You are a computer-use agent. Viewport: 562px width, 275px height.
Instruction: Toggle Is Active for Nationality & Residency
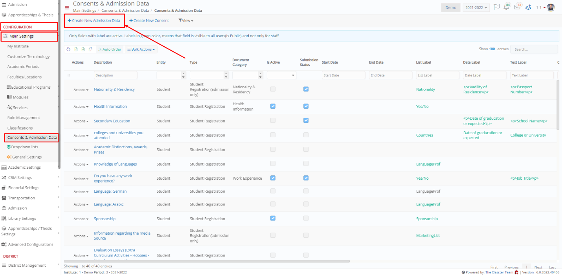click(x=273, y=89)
